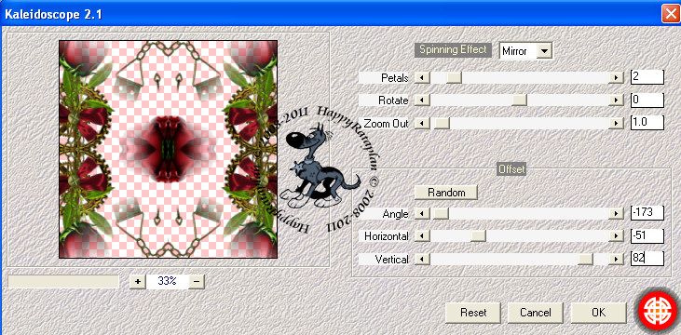Click the Reset button
The height and width of the screenshot is (335, 681).
click(x=473, y=313)
